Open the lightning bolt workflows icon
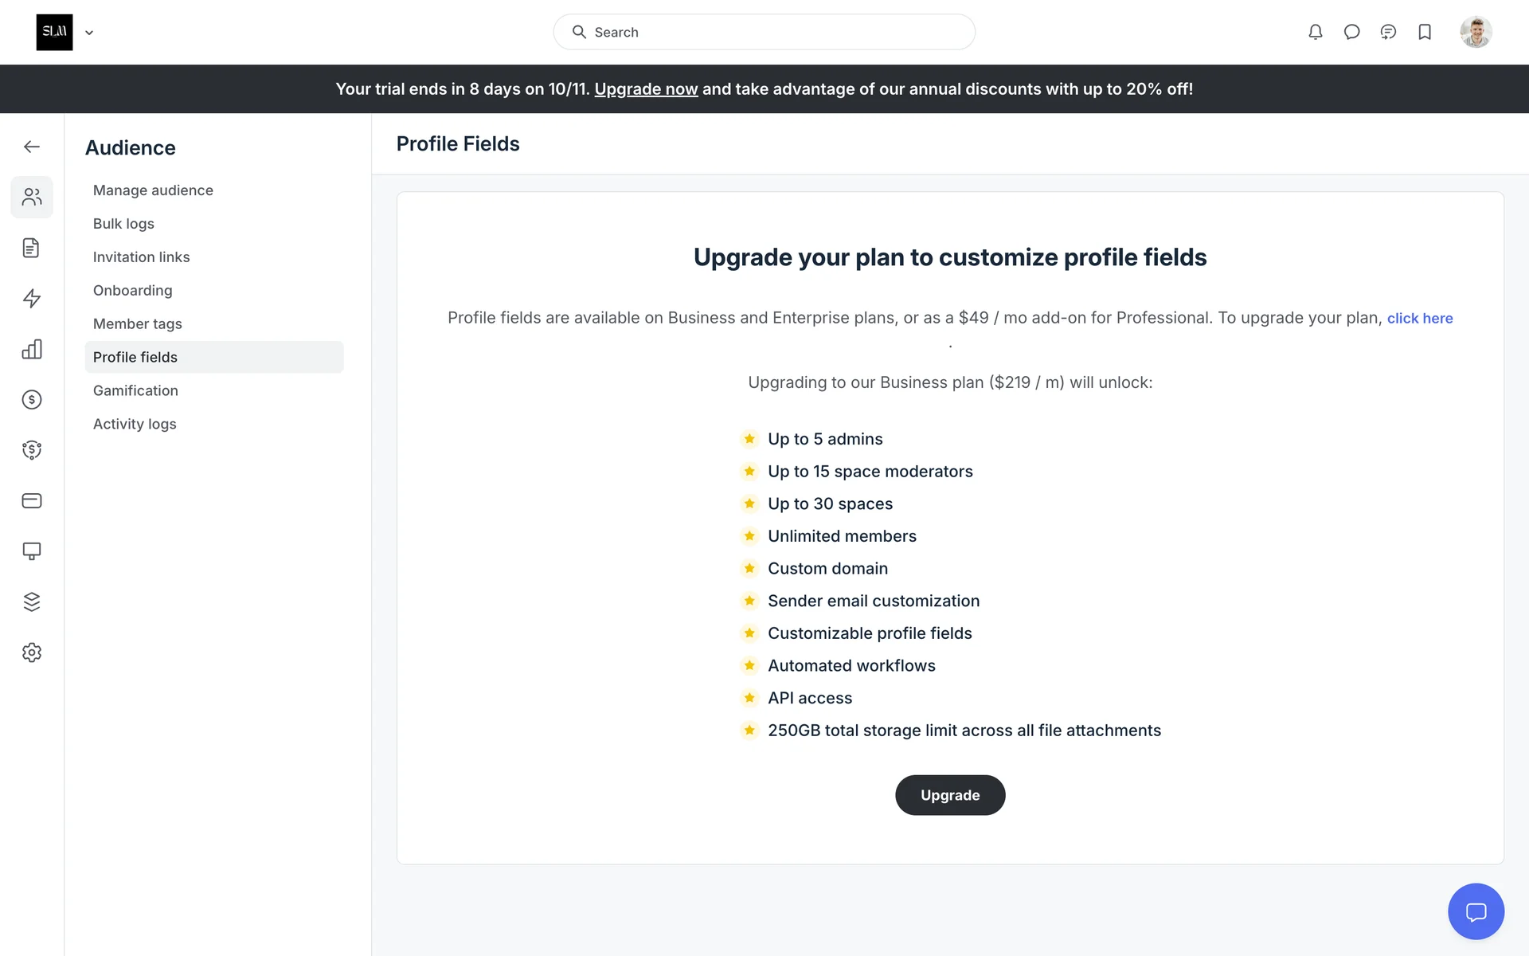 coord(32,299)
